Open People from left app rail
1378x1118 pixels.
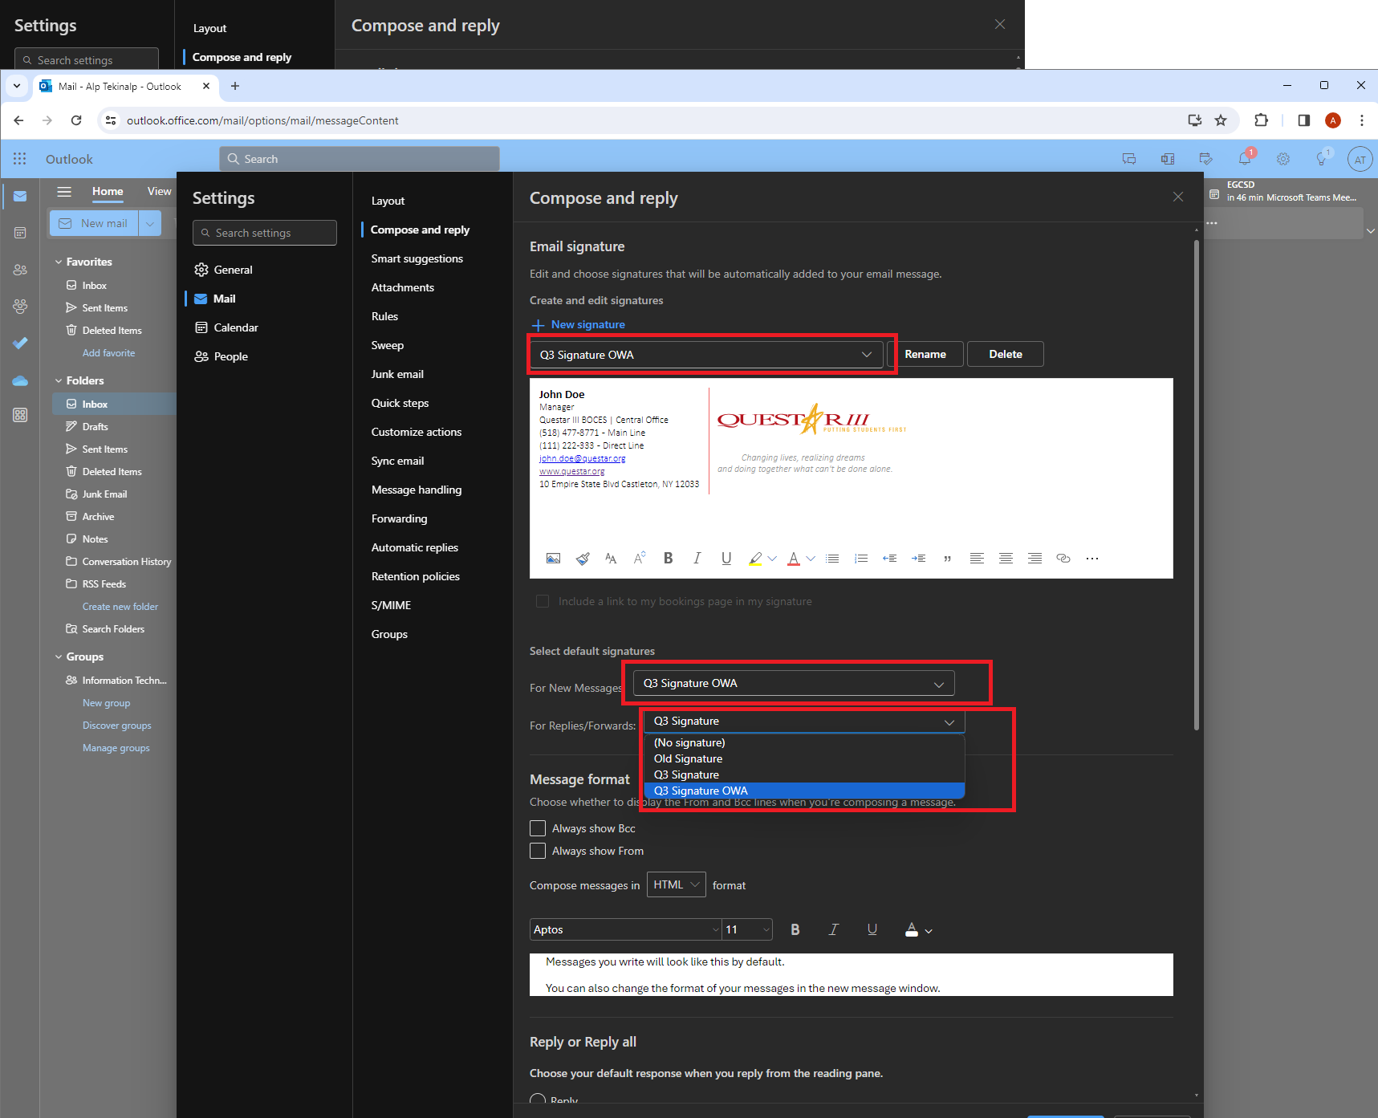click(x=20, y=270)
